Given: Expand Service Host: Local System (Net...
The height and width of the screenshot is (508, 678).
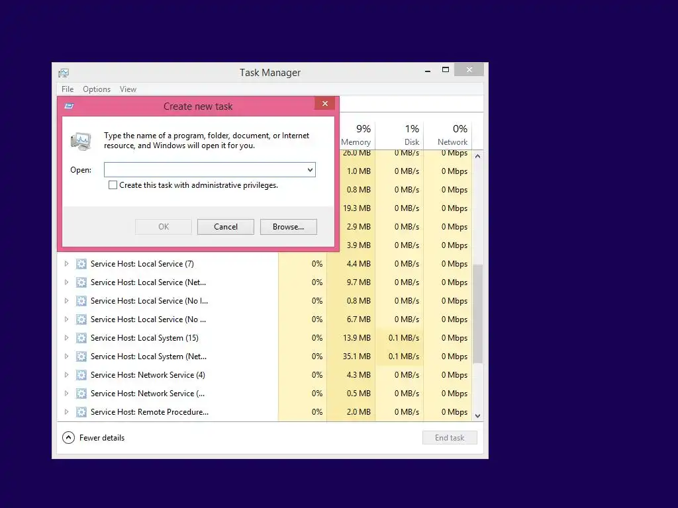Looking at the screenshot, I should click(66, 357).
